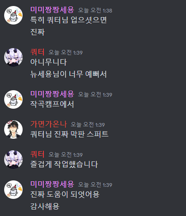
Task: Select the message 쿼터님 진짜 막판 스퍼트
Action: pyautogui.click(x=69, y=134)
